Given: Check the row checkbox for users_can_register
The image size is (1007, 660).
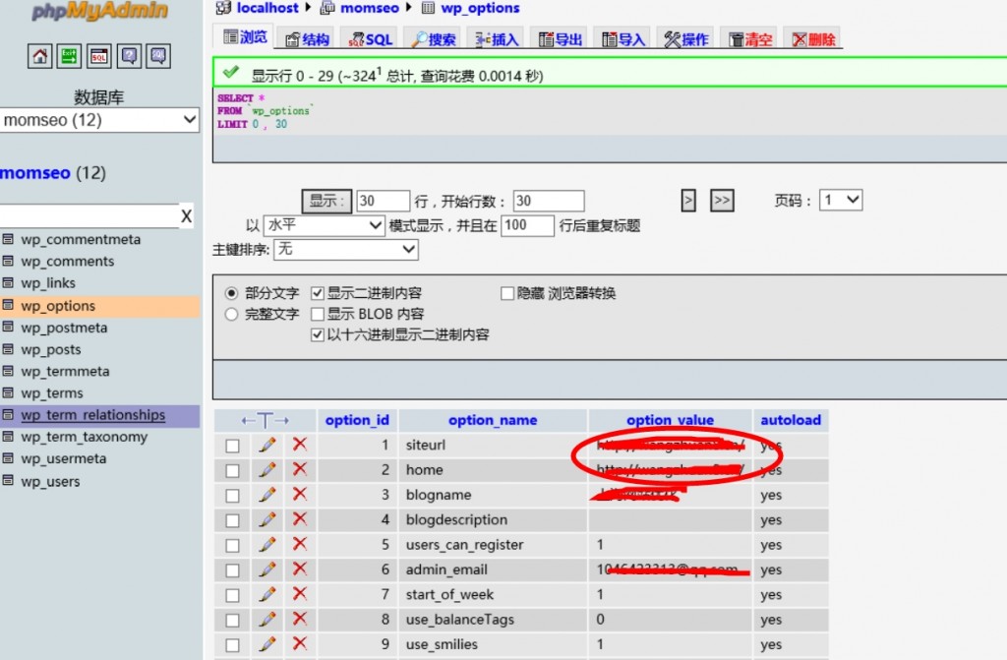Looking at the screenshot, I should [232, 545].
